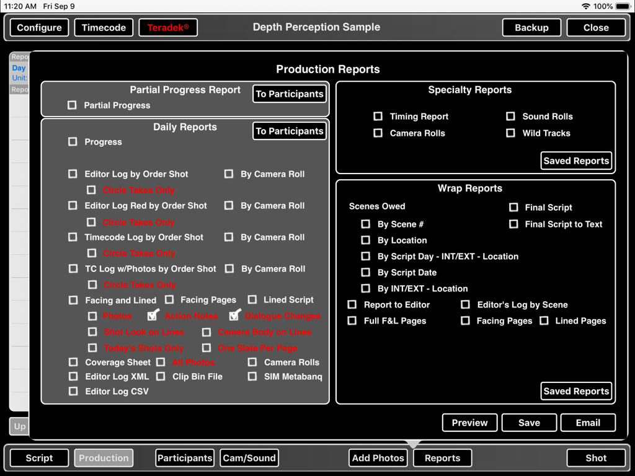Viewport: 635px width, 476px height.
Task: Enable By Scene # under Scenes Owed
Action: pos(365,224)
